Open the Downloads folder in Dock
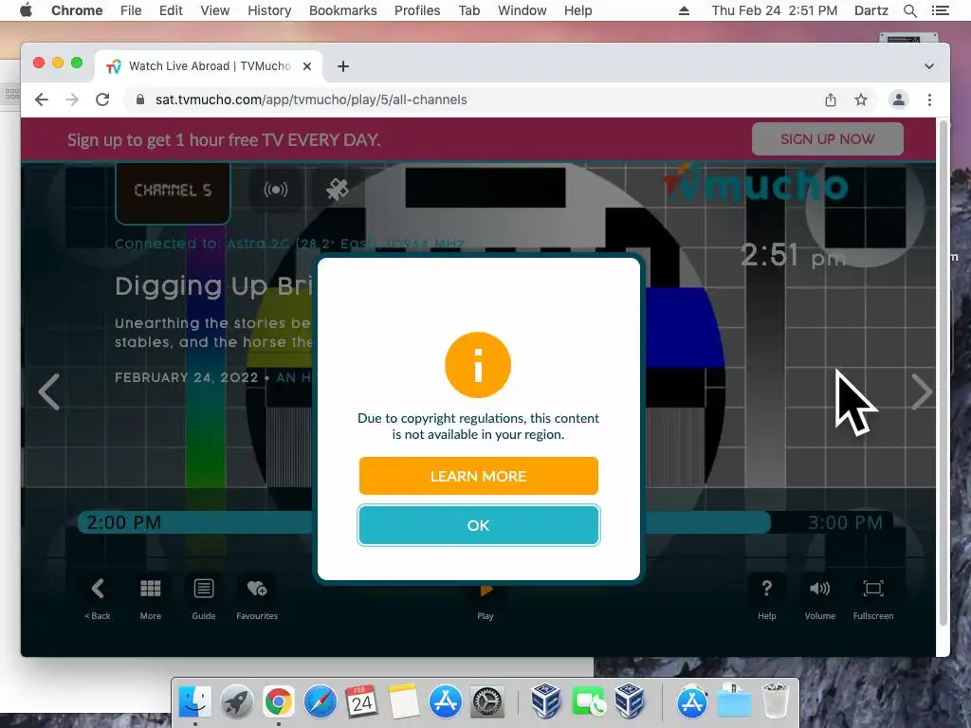971x728 pixels. [734, 702]
